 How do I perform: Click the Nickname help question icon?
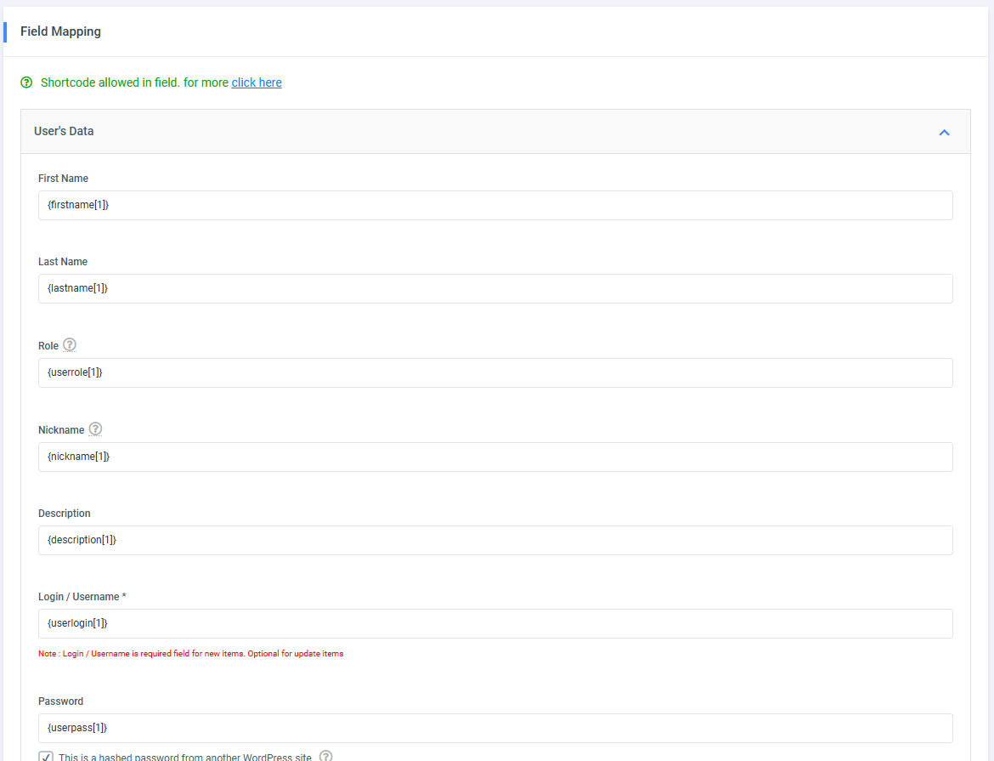pyautogui.click(x=95, y=429)
